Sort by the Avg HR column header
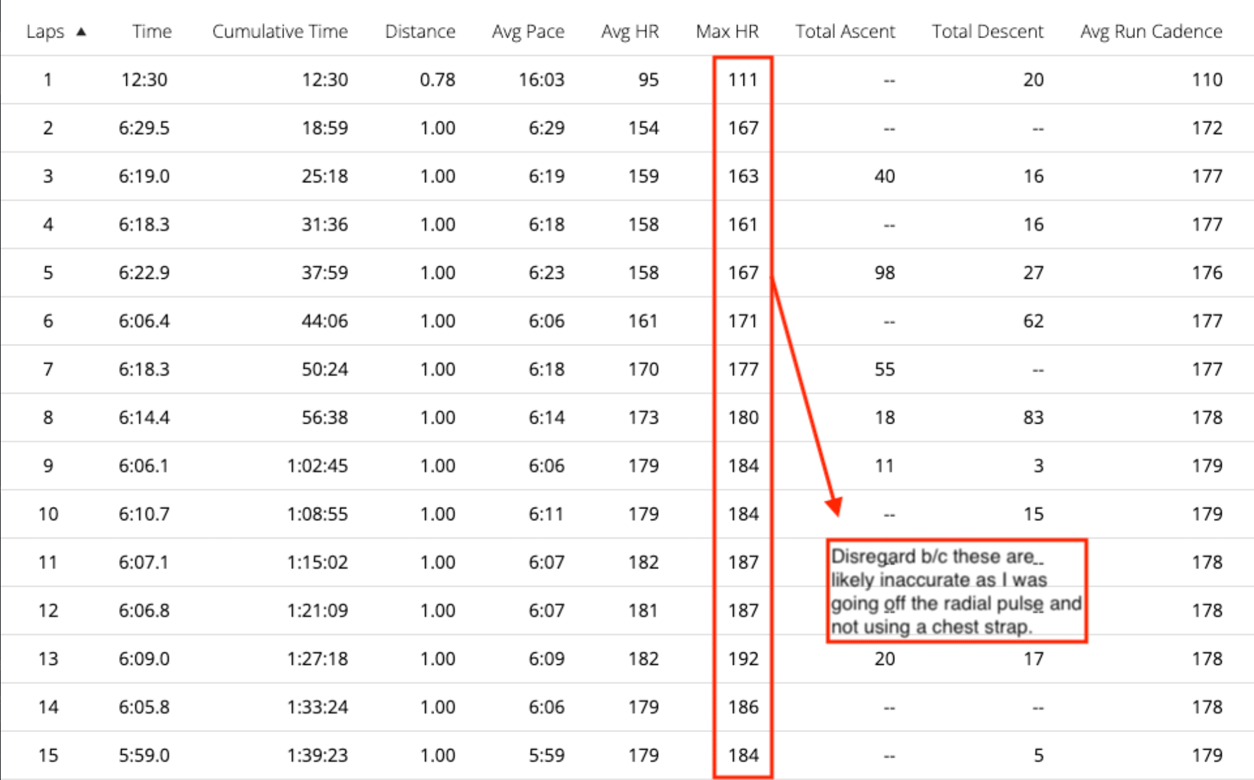Screen dimensions: 1254x780 pyautogui.click(x=630, y=32)
